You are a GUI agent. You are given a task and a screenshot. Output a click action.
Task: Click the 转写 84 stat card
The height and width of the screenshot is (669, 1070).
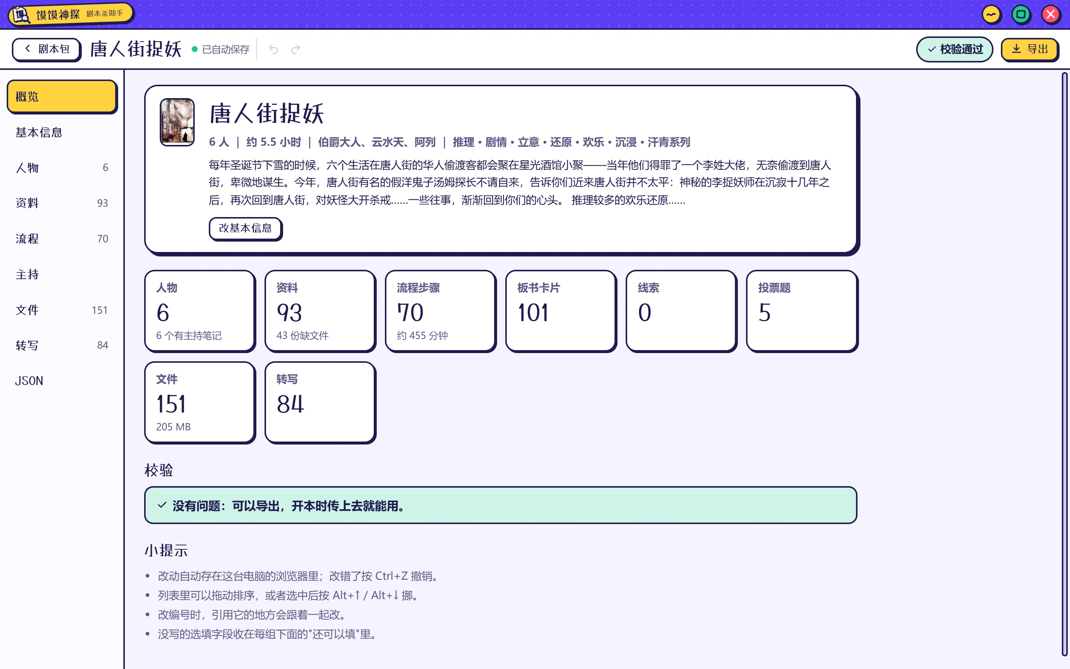click(x=320, y=403)
